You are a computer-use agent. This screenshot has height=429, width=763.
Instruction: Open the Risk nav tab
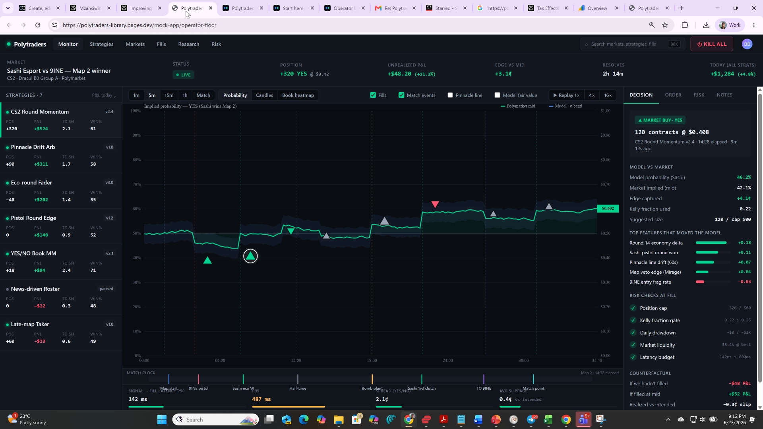[x=216, y=44]
